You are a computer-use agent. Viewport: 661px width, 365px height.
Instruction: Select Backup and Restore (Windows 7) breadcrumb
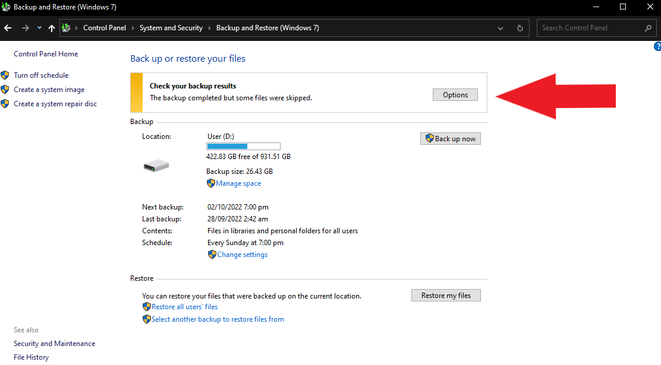(267, 28)
